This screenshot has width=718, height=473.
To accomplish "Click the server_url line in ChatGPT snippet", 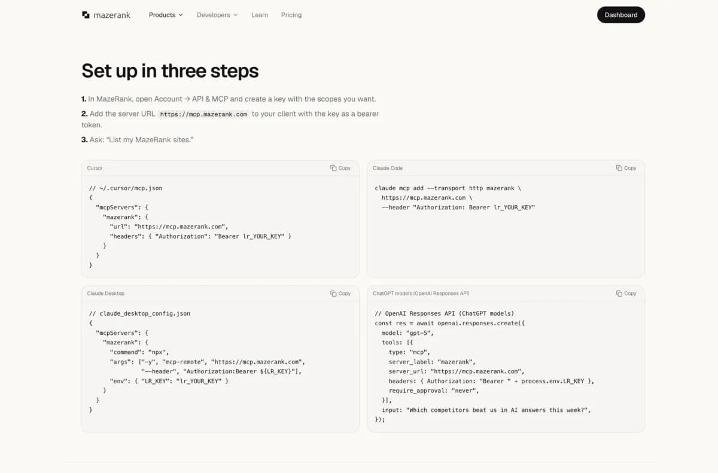I will coord(457,371).
